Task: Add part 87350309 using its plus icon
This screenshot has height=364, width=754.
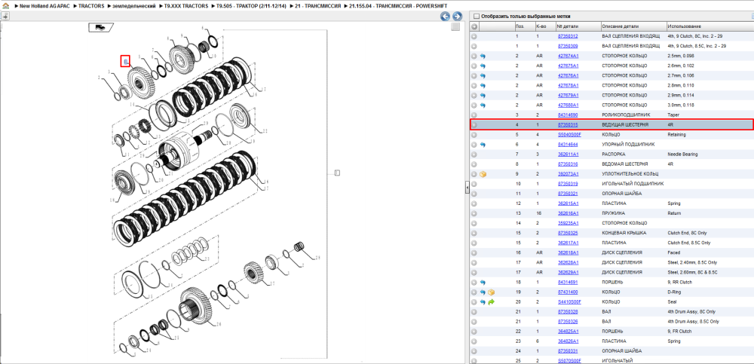Action: coord(474,46)
